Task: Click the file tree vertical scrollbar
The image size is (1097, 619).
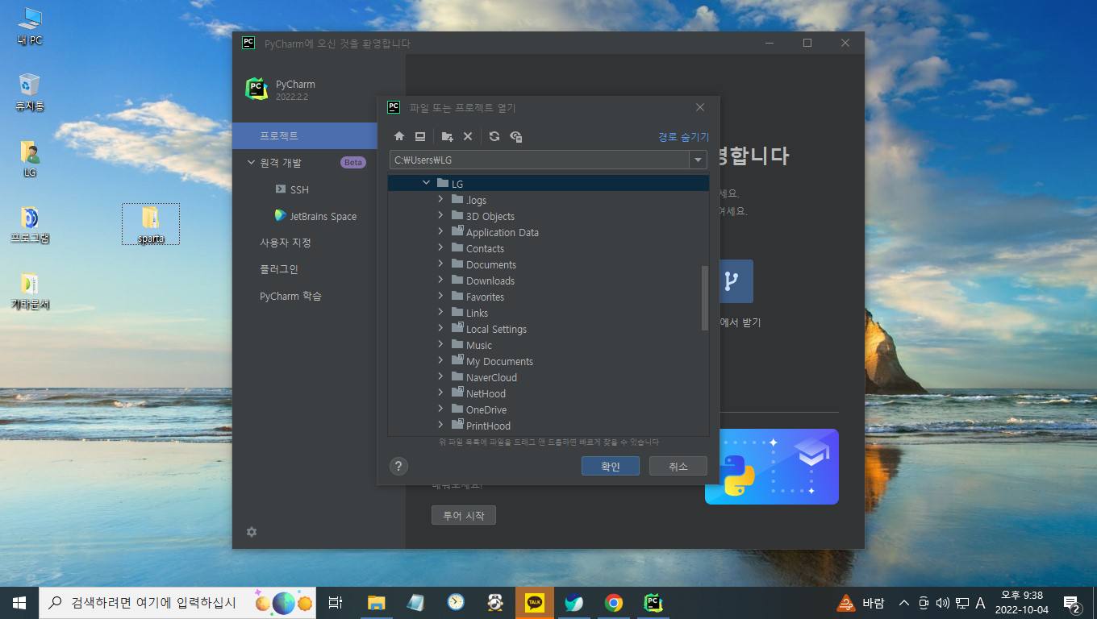Action: coord(705,298)
